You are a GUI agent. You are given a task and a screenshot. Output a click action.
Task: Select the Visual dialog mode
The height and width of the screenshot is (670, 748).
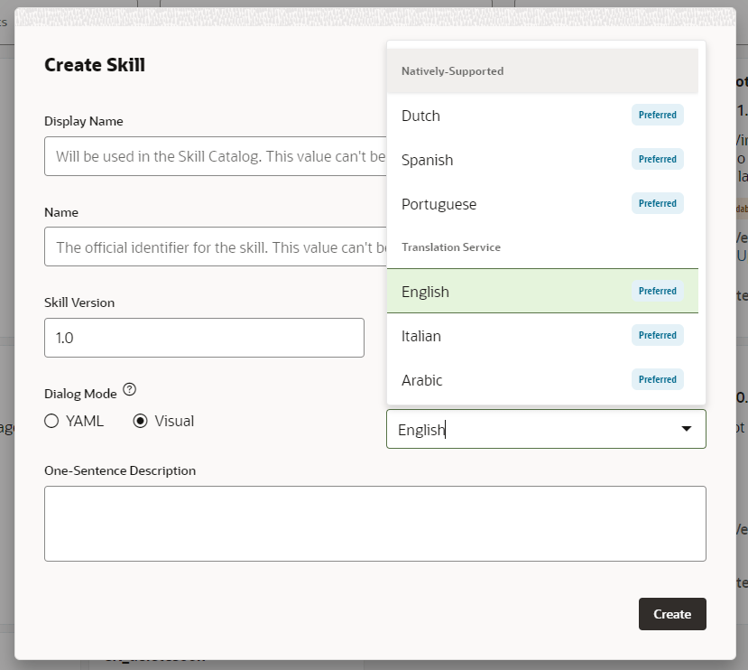[x=141, y=421]
